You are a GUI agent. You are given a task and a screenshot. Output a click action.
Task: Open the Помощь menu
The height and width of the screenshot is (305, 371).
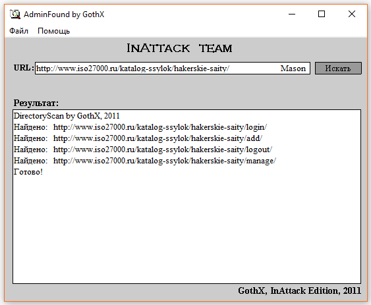(54, 31)
